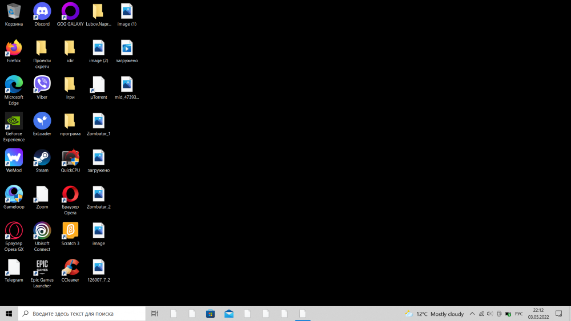The height and width of the screenshot is (321, 571).
Task: Select the Steam shortcut
Action: click(x=42, y=161)
